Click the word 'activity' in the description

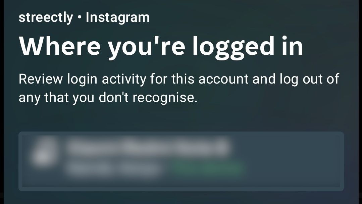tap(124, 80)
